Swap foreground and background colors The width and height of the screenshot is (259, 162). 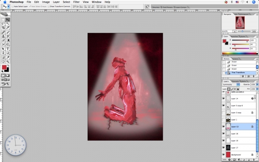(x=8, y=66)
